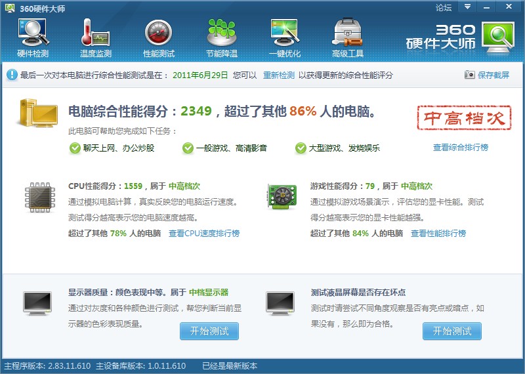This screenshot has width=525, height=374.
Task: Click the red 中高档次 stamp
Action: 464,118
